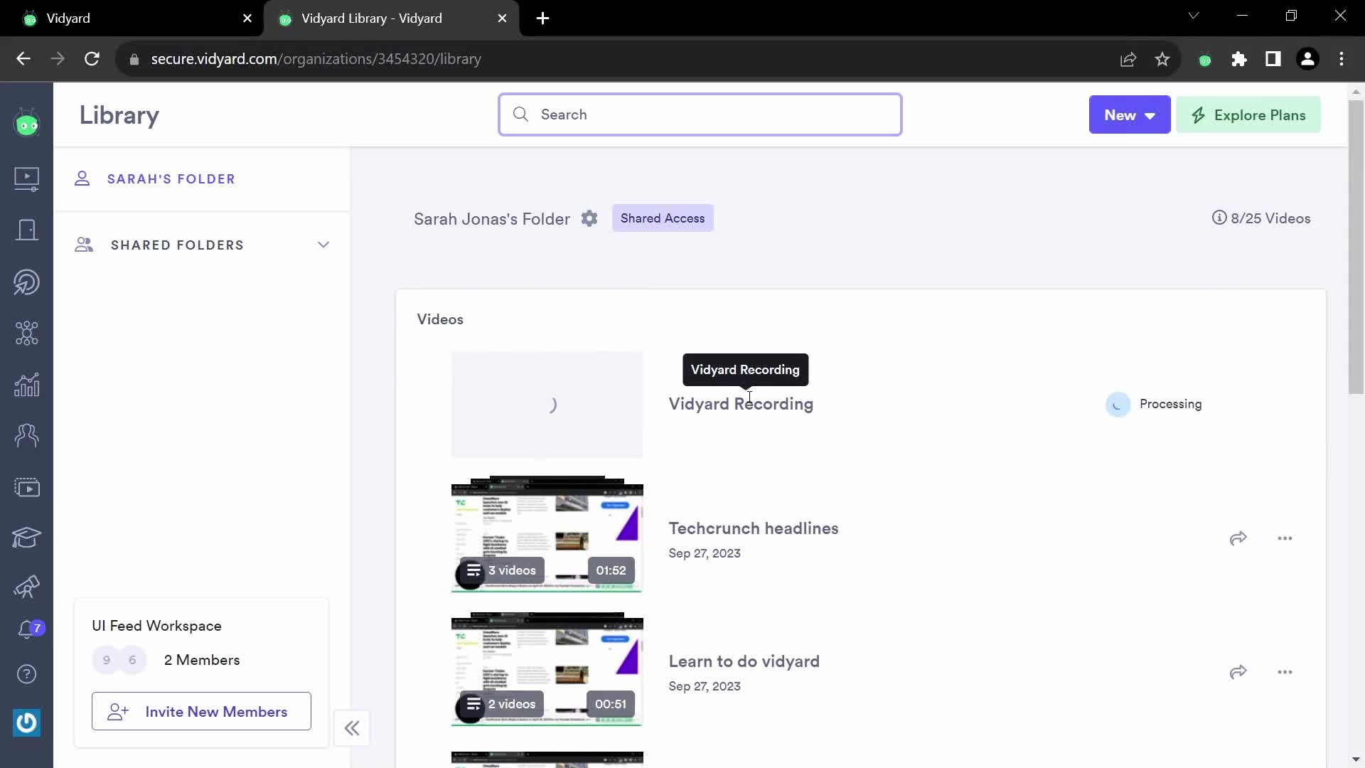The image size is (1365, 768).
Task: Click the Explore Plans button
Action: pos(1248,114)
